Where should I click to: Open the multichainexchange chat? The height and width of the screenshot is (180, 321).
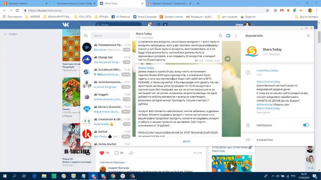point(106,84)
